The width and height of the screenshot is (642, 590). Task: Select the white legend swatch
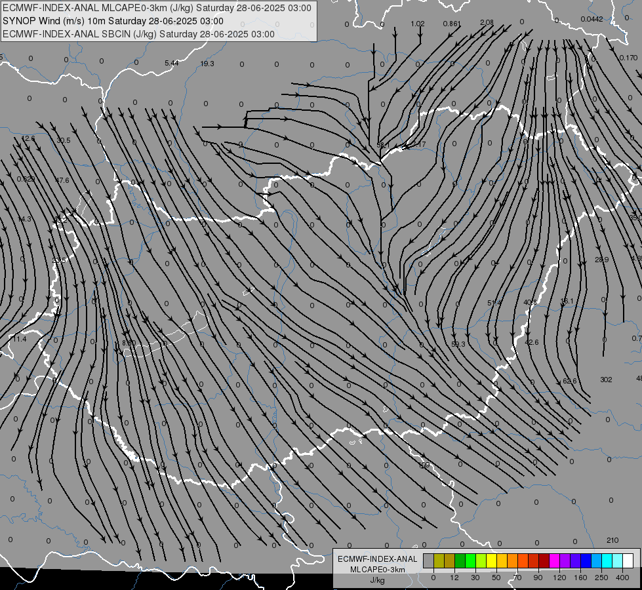point(628,561)
